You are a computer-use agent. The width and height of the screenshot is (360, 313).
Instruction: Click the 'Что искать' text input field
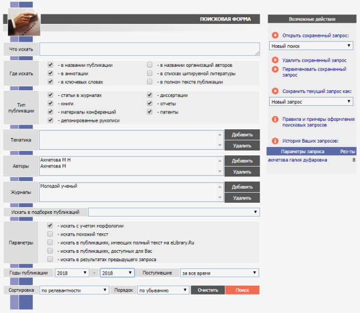[x=149, y=49]
